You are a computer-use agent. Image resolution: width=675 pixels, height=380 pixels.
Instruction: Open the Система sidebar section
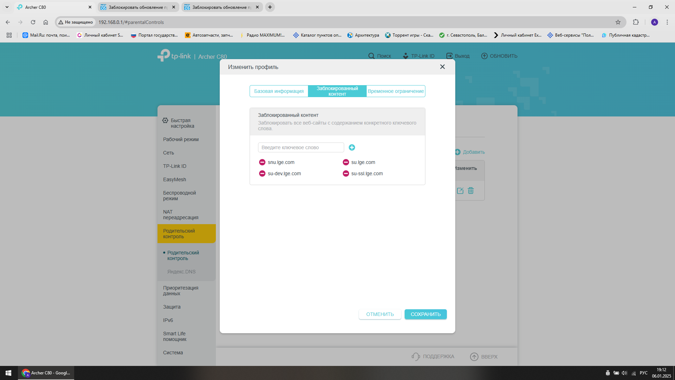pos(173,353)
